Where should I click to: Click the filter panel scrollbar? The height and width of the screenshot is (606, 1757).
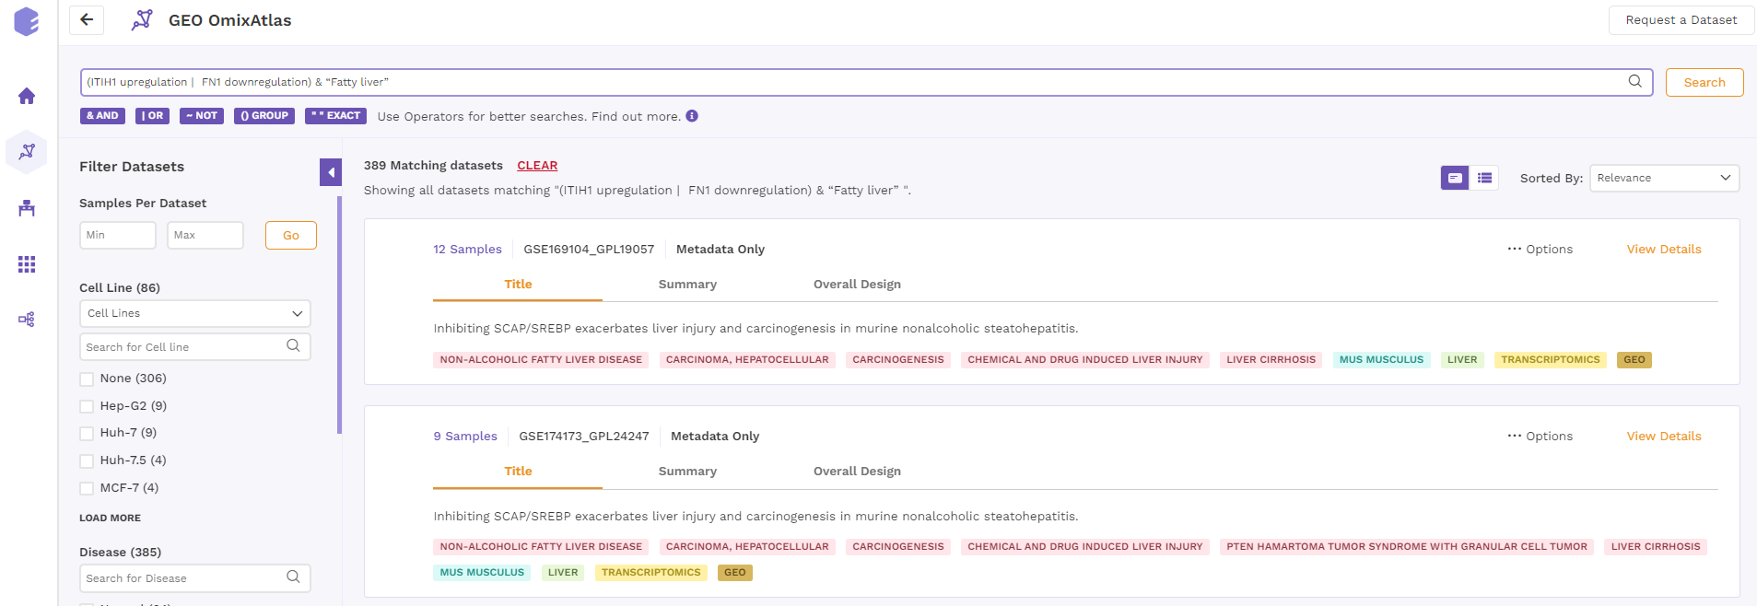[x=339, y=314]
